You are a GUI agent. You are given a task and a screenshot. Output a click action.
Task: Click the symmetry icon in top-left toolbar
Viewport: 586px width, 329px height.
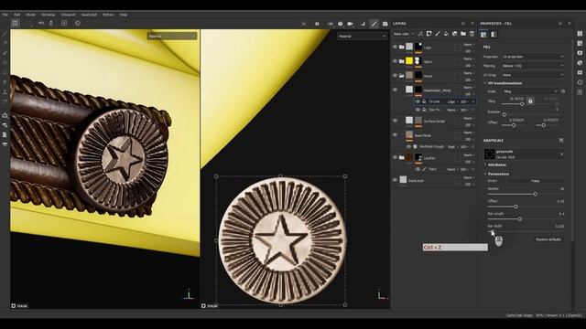(41, 23)
